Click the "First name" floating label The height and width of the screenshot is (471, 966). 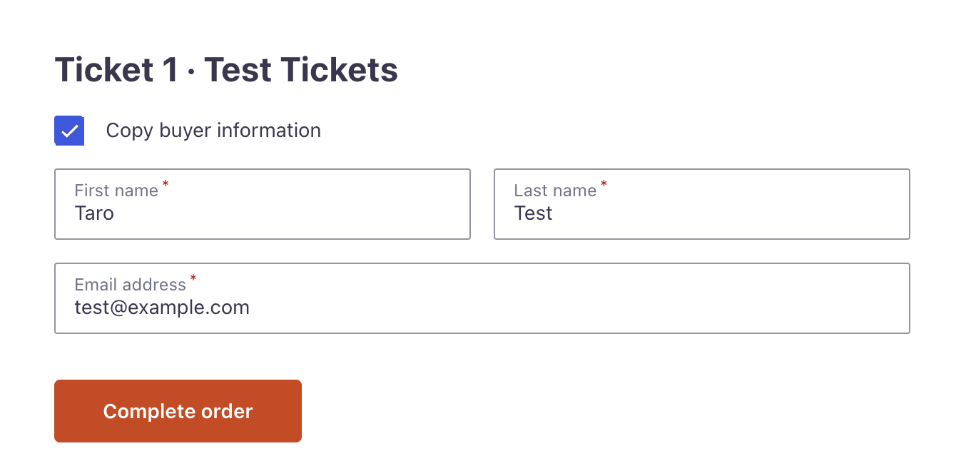click(116, 191)
